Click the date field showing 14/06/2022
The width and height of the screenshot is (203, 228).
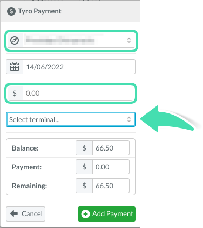79,67
